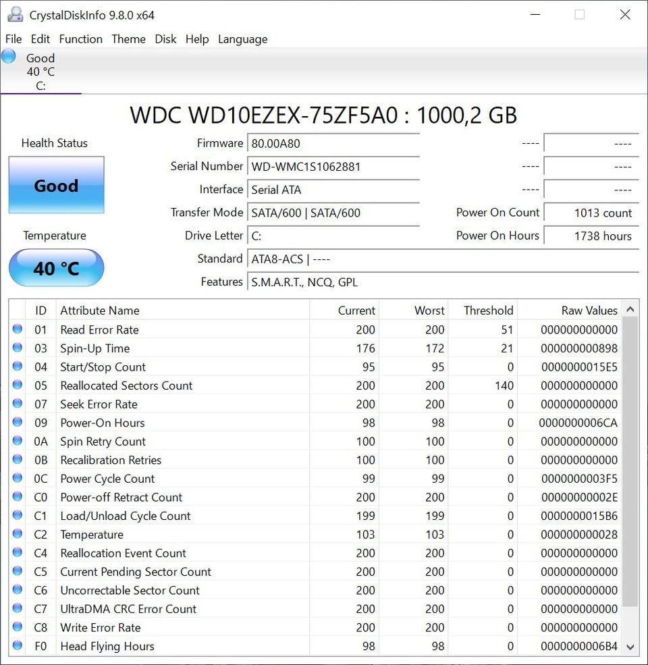This screenshot has height=665, width=648.
Task: Open the Edit menu
Action: pyautogui.click(x=40, y=39)
